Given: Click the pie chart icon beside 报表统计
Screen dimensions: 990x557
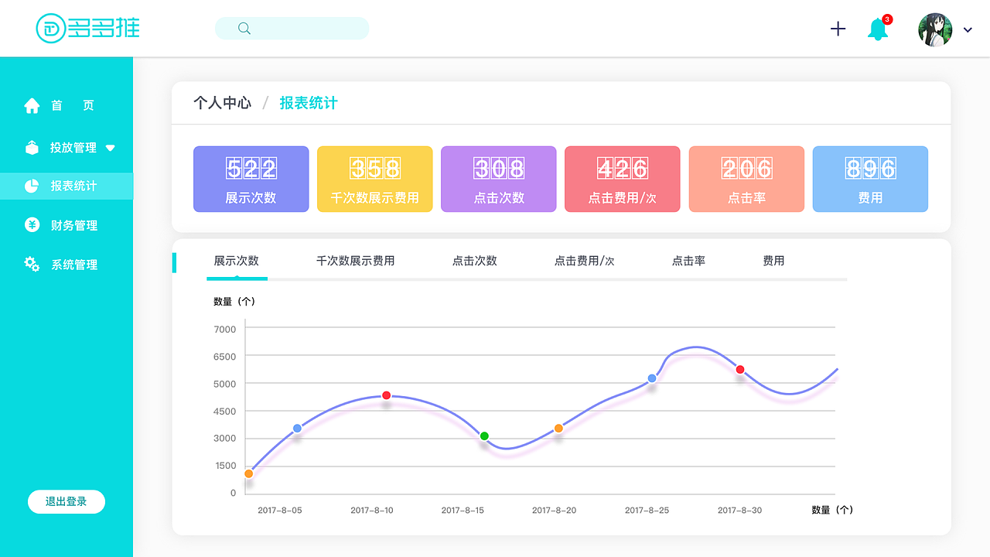Looking at the screenshot, I should (32, 186).
